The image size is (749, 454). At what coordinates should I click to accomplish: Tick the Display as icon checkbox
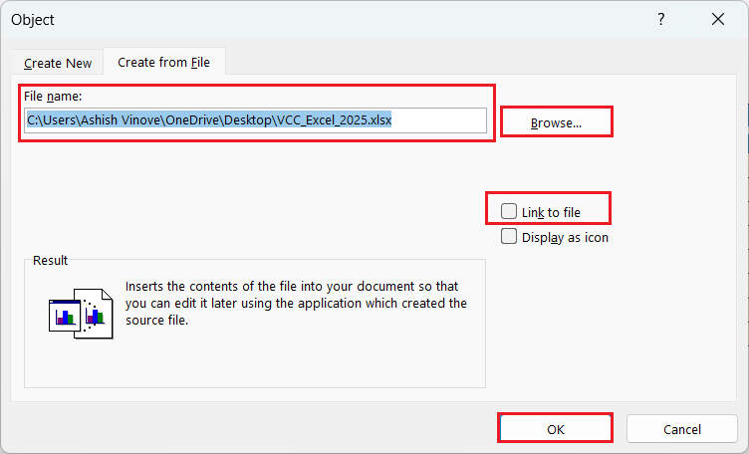coord(509,236)
